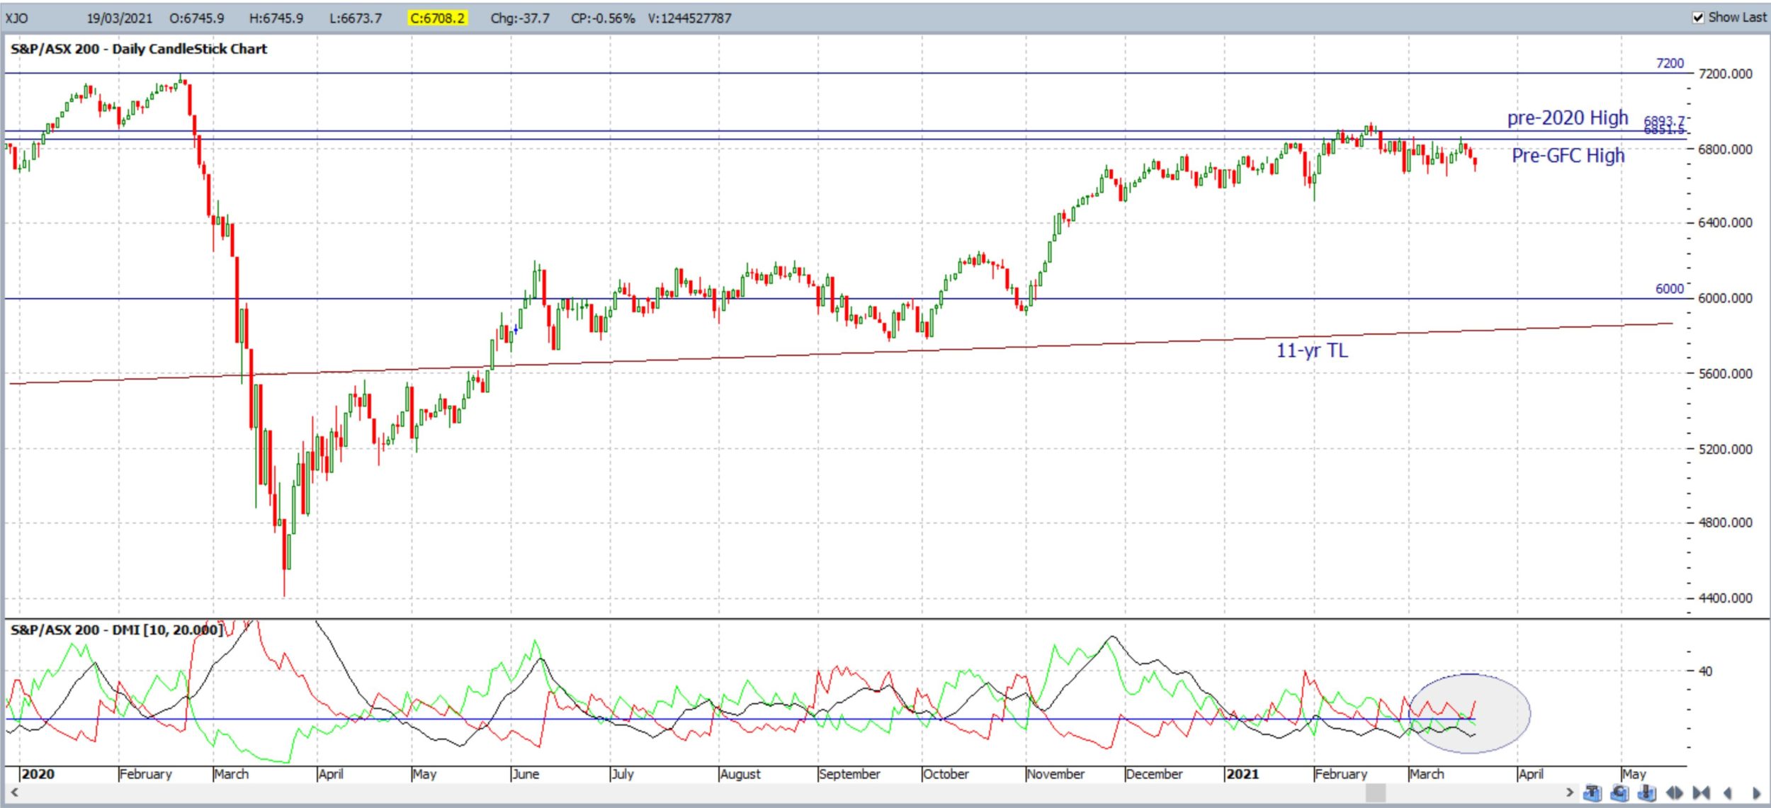Click the shift-chart-right triangle icon

pyautogui.click(x=1756, y=792)
